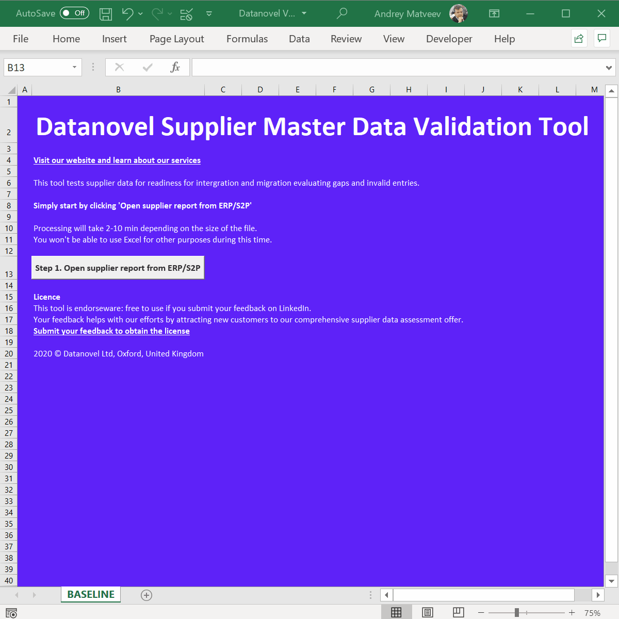The height and width of the screenshot is (619, 619).
Task: Open the File tab
Action: pyautogui.click(x=21, y=39)
